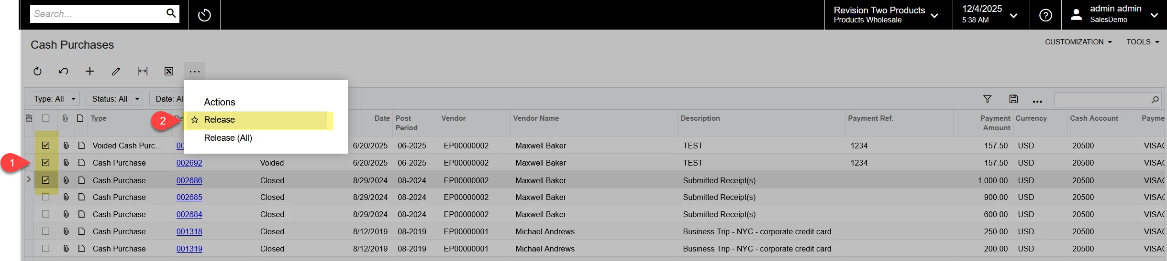The image size is (1167, 261).
Task: Uncheck the checkbox for row 002692
Action: click(45, 163)
